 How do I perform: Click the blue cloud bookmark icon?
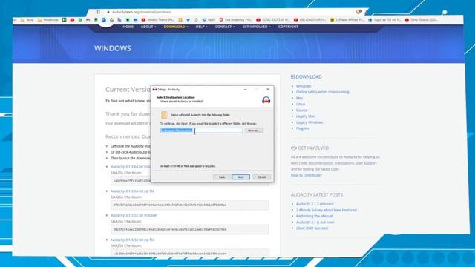135,20
